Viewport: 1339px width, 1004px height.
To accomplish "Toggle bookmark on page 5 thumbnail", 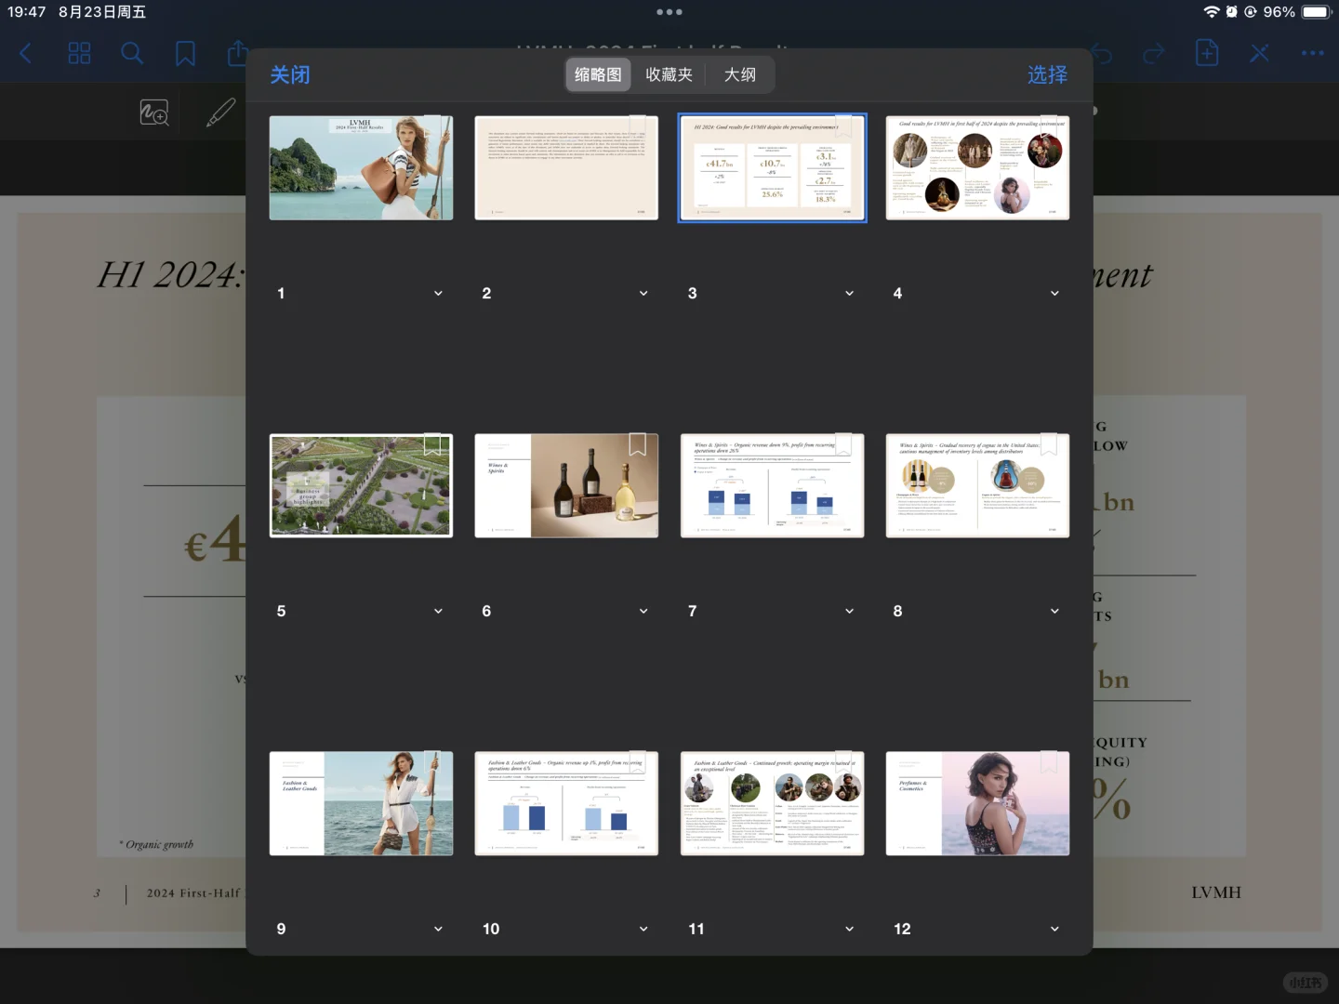I will [x=432, y=443].
